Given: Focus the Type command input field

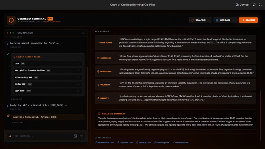Looking at the screenshot, I should [42, 136].
